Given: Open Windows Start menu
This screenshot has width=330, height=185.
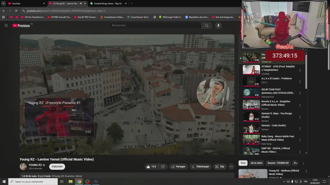Looking at the screenshot, I should point(4,181).
